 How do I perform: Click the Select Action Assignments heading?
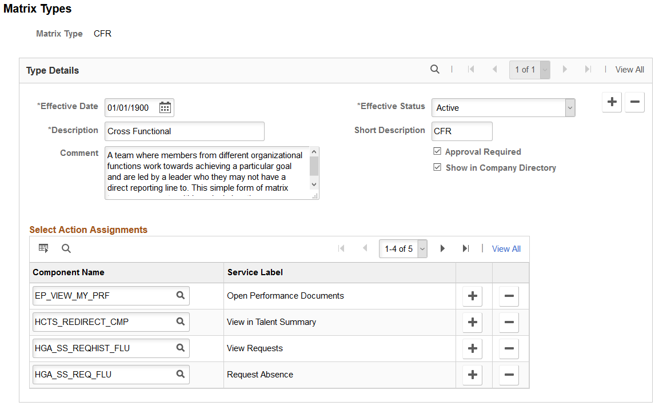[x=88, y=230]
